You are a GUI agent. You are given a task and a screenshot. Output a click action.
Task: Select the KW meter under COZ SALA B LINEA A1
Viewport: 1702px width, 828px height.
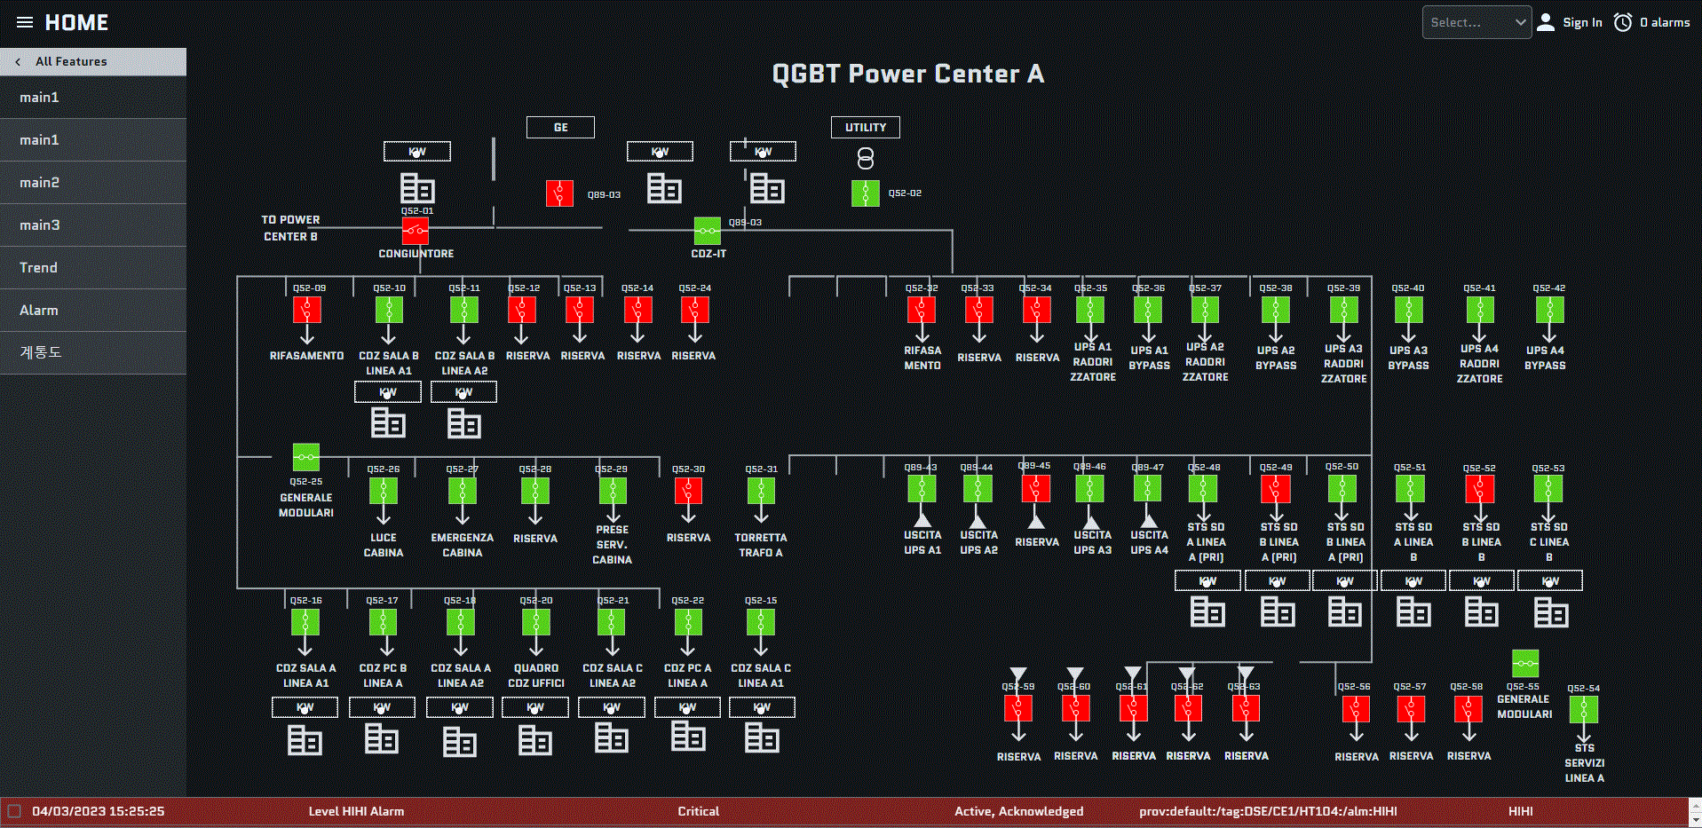tap(387, 391)
